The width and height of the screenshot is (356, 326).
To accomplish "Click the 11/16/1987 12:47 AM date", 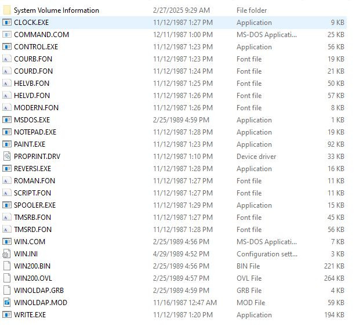I will pyautogui.click(x=185, y=302).
